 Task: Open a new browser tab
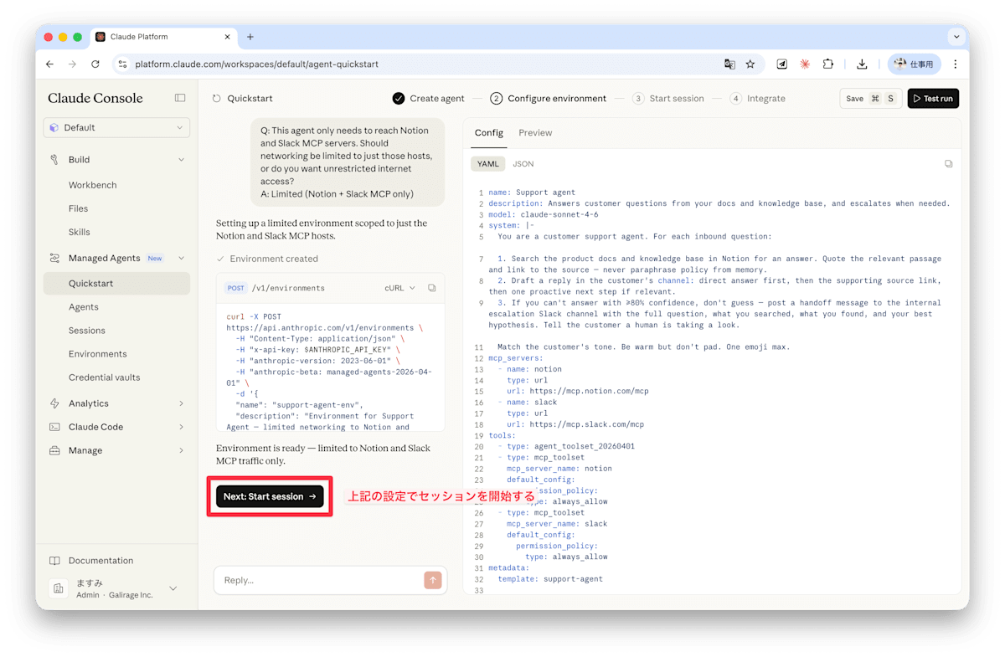(250, 37)
